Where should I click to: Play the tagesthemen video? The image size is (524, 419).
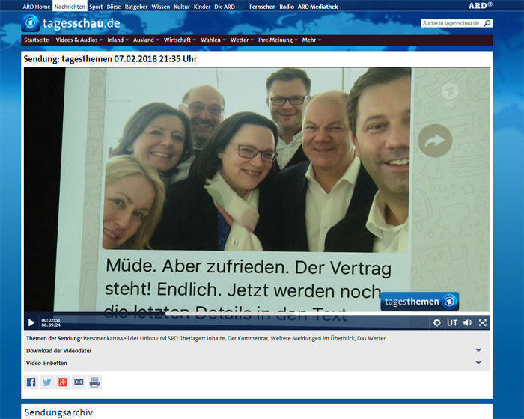coord(31,322)
